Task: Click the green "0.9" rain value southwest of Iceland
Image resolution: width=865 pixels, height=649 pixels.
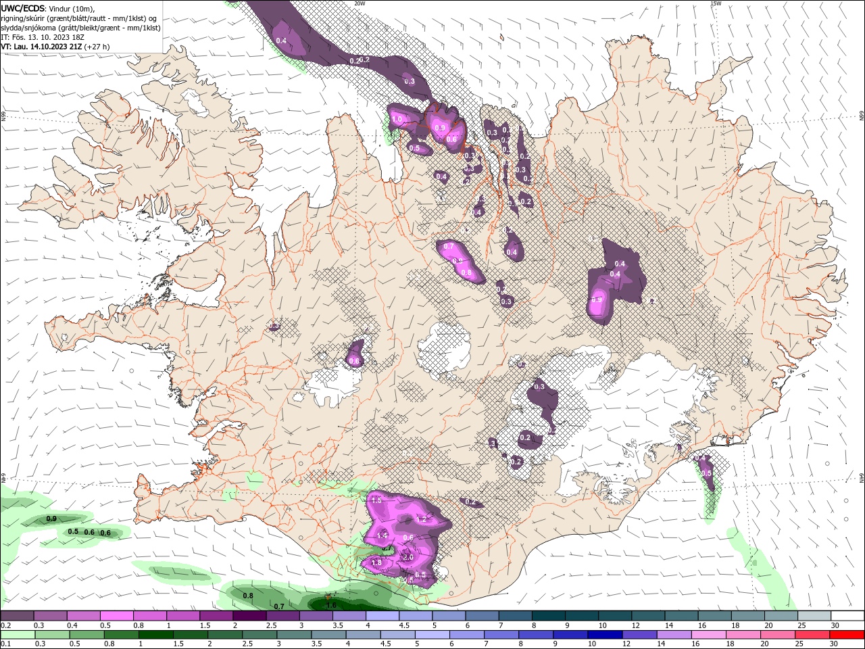Action: (51, 519)
